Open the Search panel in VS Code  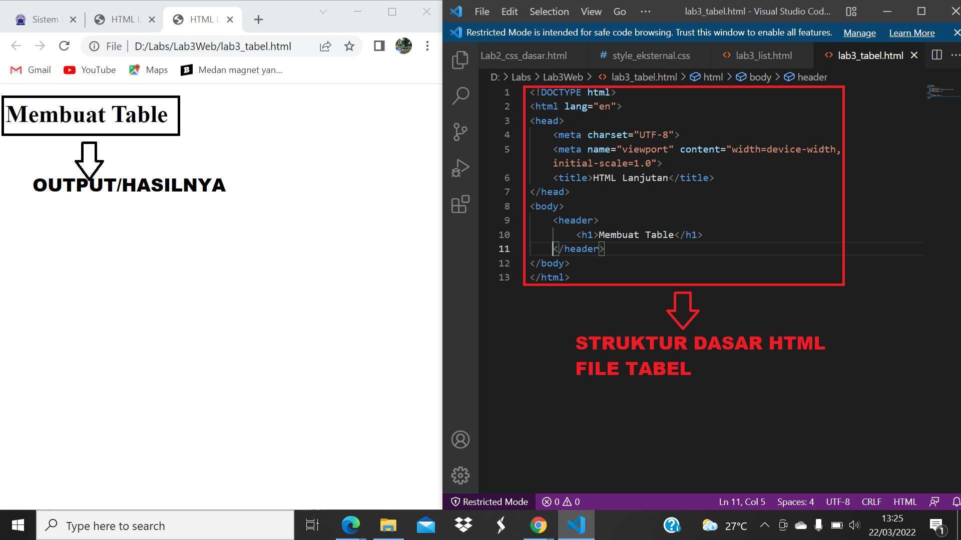click(460, 95)
